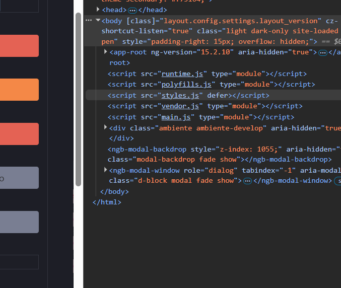Select the closing body tag

pyautogui.click(x=115, y=192)
